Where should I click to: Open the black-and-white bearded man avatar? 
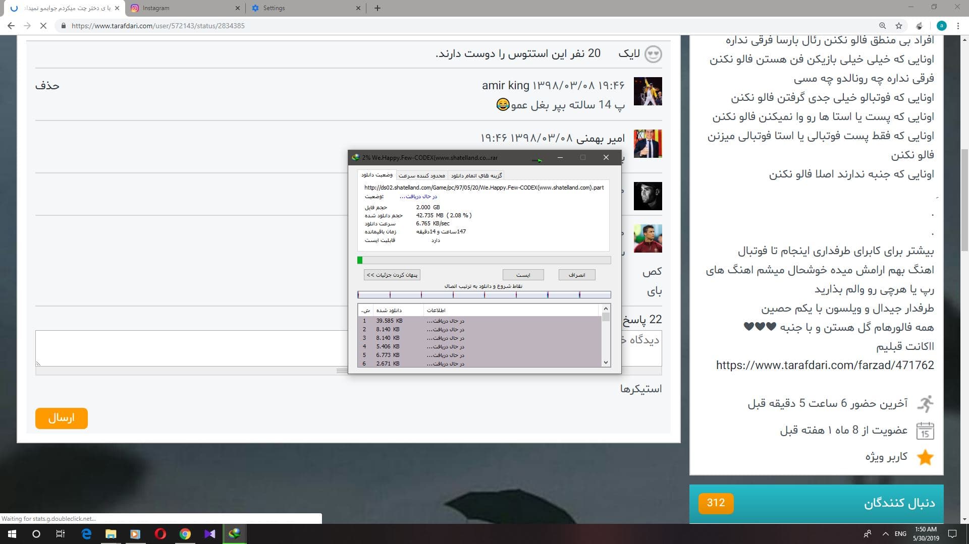click(648, 196)
